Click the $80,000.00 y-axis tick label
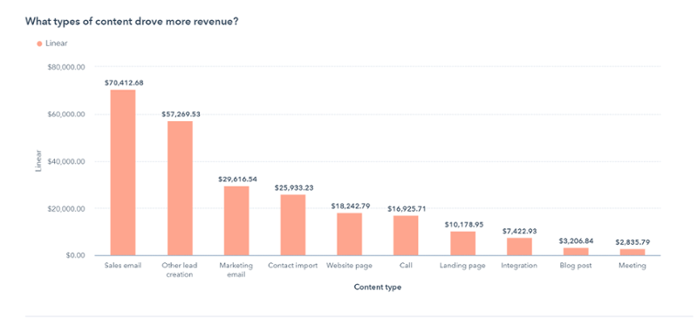 (x=65, y=67)
